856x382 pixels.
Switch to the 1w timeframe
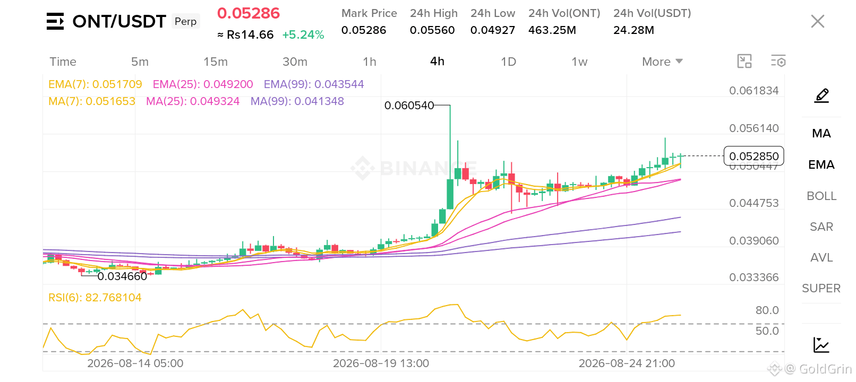(x=579, y=62)
